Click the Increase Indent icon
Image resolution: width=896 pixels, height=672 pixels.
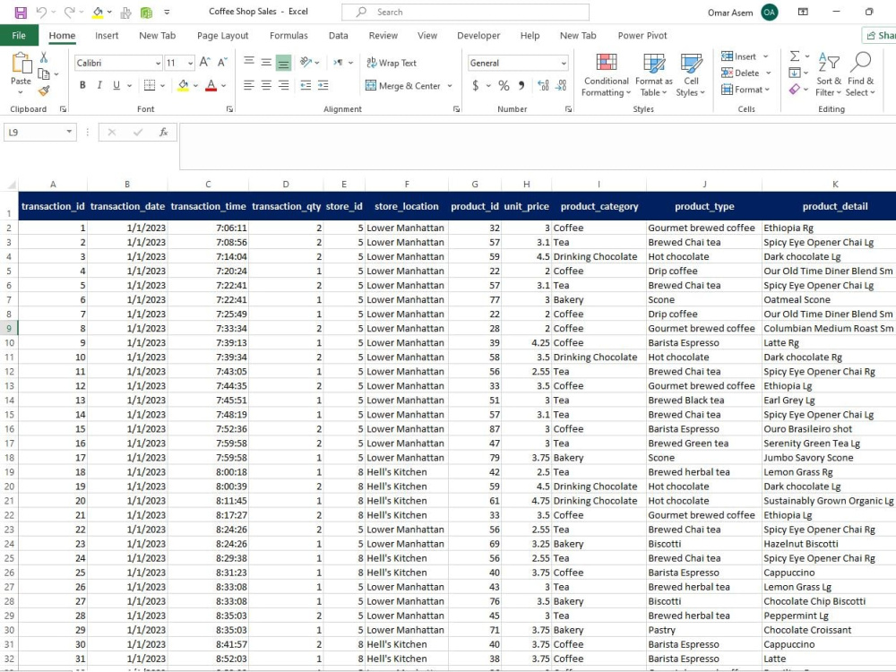click(x=323, y=85)
